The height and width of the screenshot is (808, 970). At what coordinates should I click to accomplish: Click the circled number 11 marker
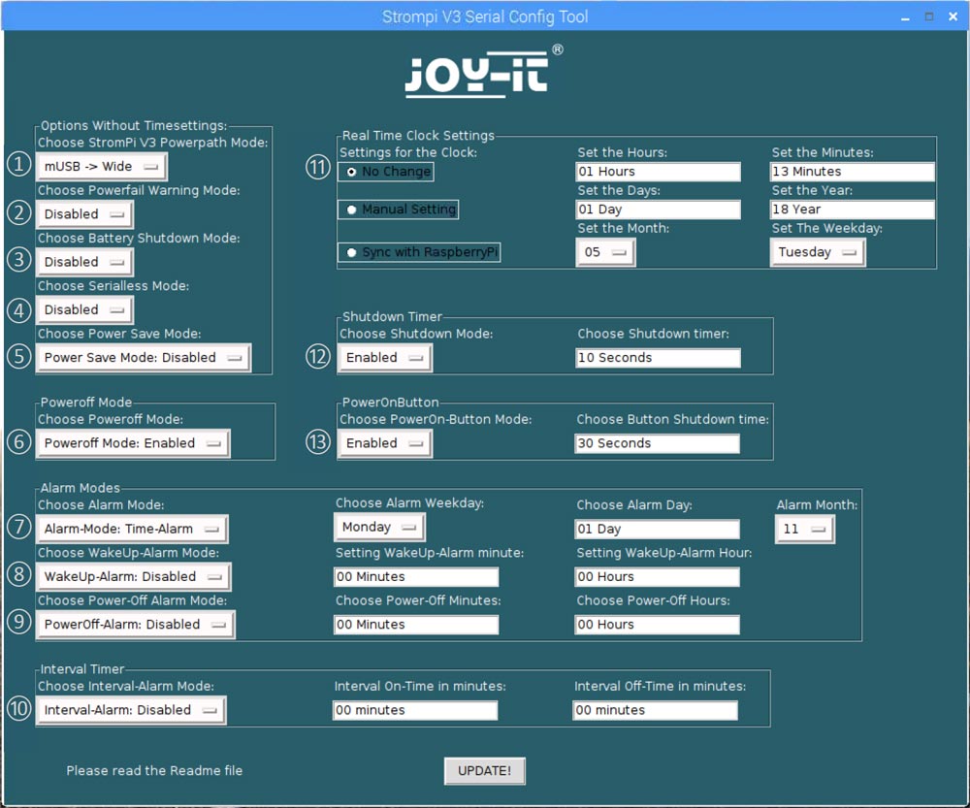(318, 167)
